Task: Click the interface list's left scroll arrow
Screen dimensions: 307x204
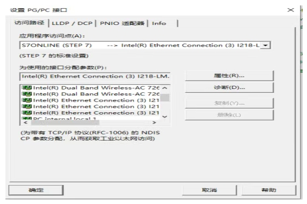Action: tap(25, 123)
